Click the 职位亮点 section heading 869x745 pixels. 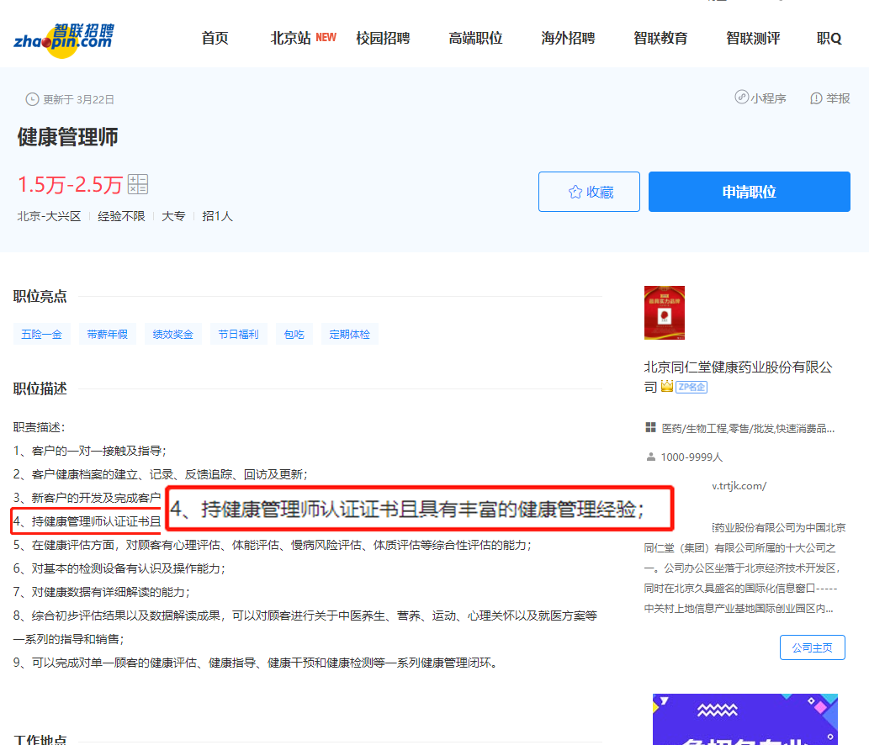click(x=40, y=296)
